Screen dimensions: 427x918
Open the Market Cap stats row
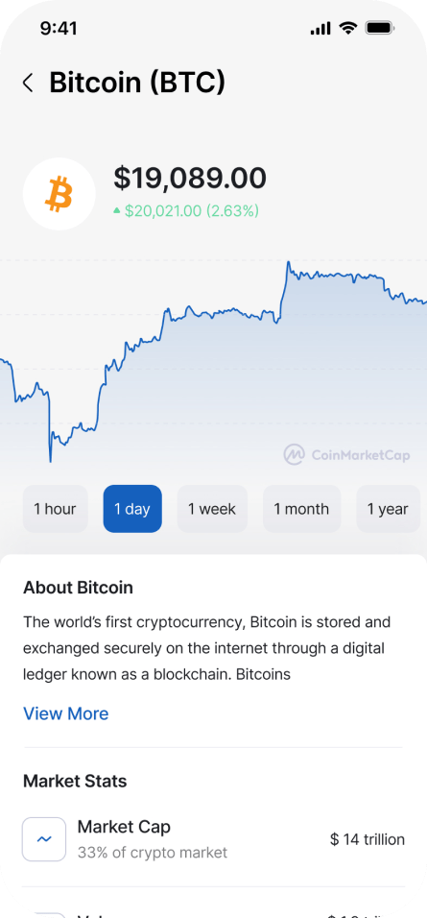point(213,839)
